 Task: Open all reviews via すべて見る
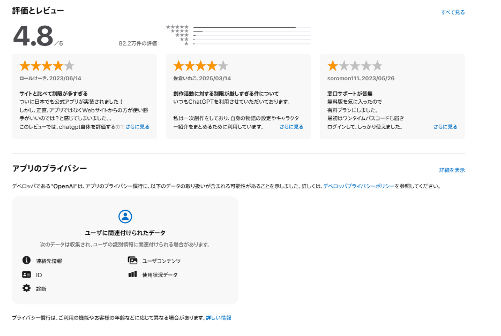[x=453, y=12]
